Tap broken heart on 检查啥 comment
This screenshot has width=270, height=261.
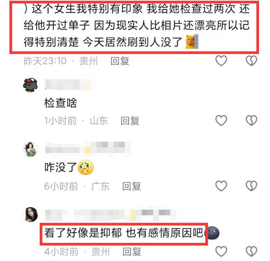(x=251, y=120)
